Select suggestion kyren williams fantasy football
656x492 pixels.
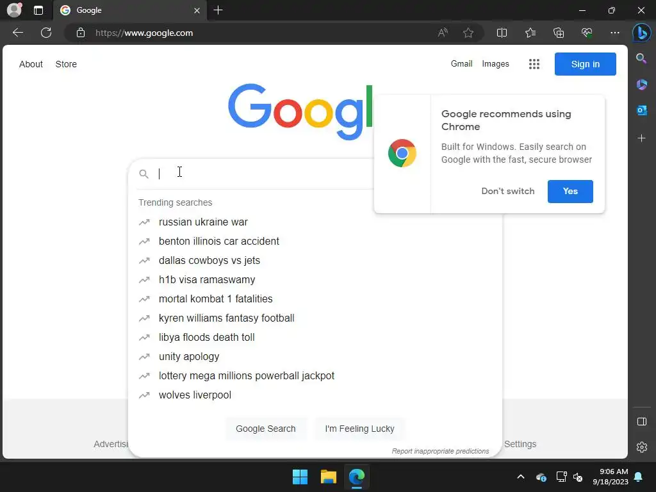click(x=315, y=318)
